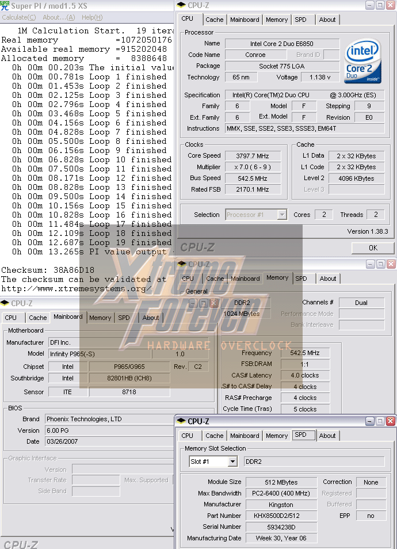Click the CPU-Z icon in the SPD window title bar

[x=181, y=421]
